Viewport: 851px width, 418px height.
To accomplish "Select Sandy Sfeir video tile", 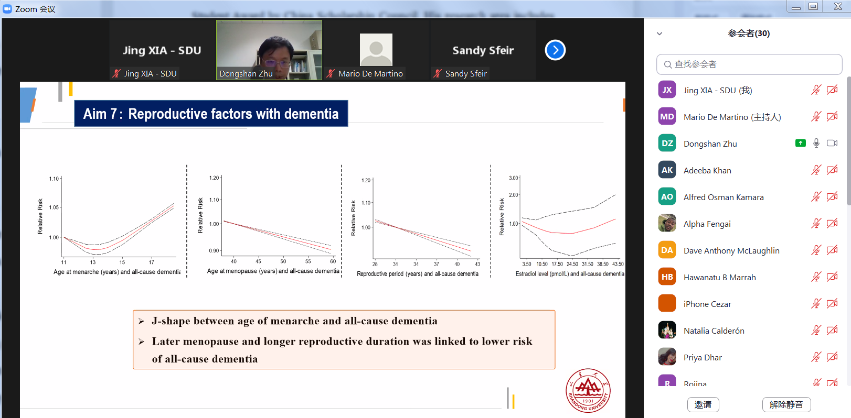I will tap(483, 50).
